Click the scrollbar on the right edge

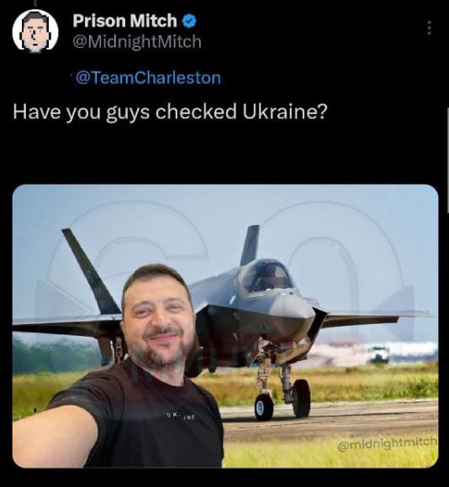click(448, 160)
